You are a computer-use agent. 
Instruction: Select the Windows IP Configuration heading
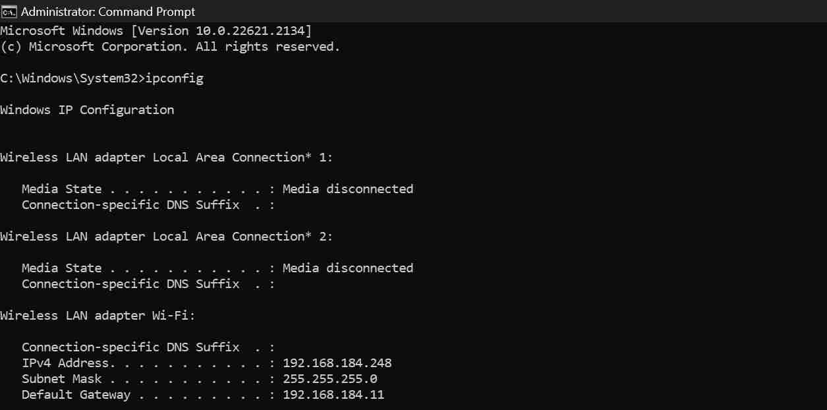pos(86,109)
